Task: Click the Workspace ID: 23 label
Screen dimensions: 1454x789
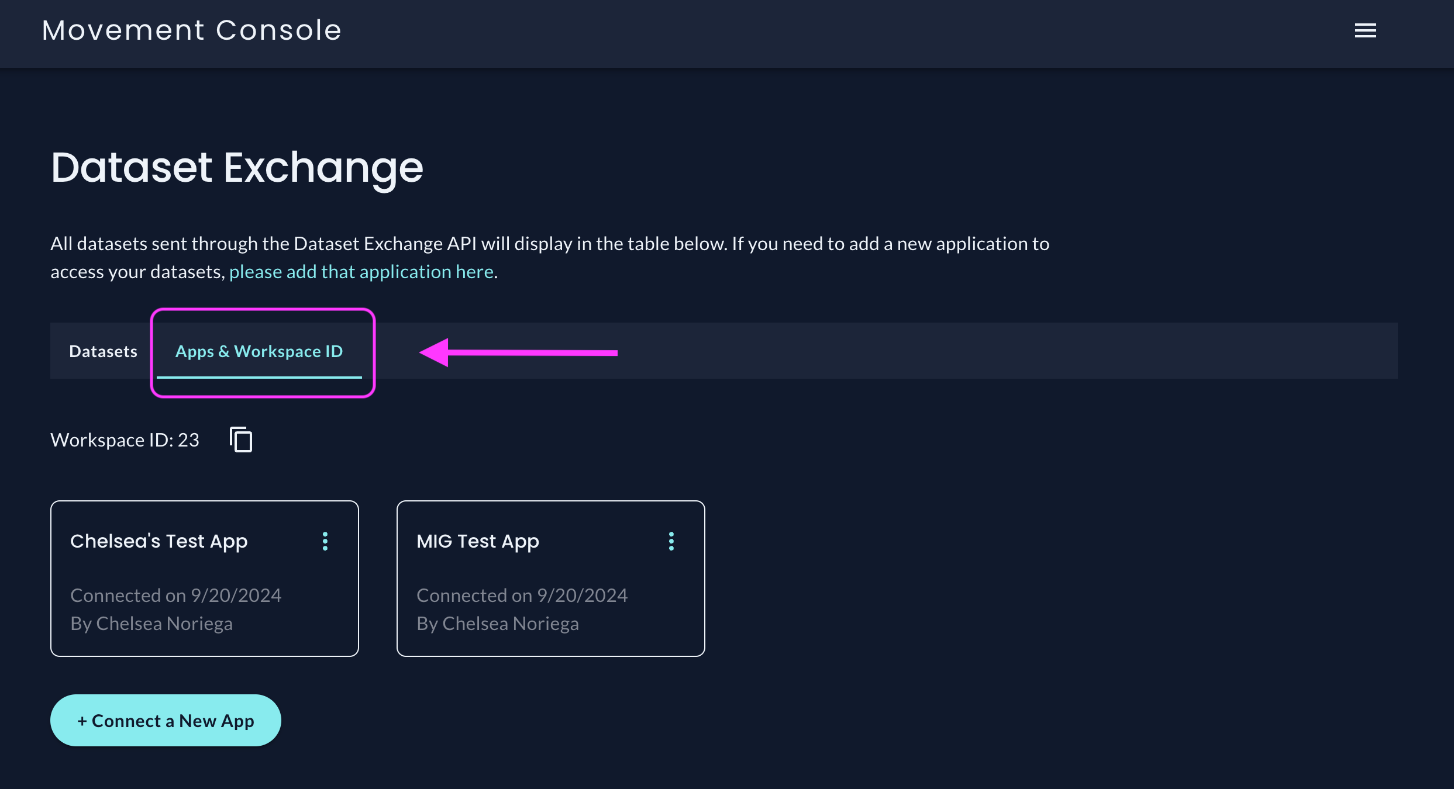Action: [125, 440]
